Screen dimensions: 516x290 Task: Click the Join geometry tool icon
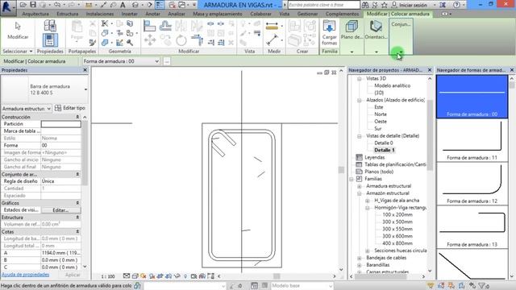(x=105, y=43)
